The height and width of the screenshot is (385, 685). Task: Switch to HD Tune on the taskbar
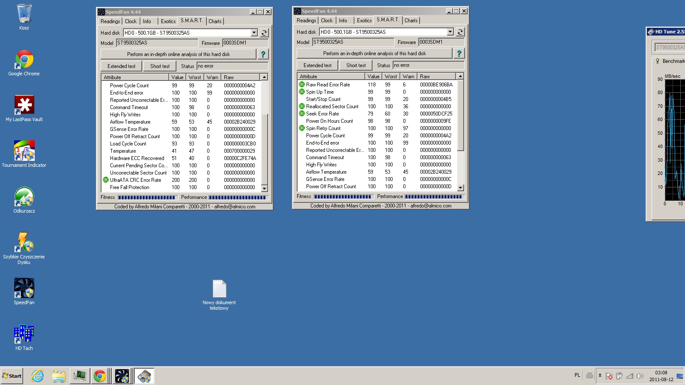point(144,376)
